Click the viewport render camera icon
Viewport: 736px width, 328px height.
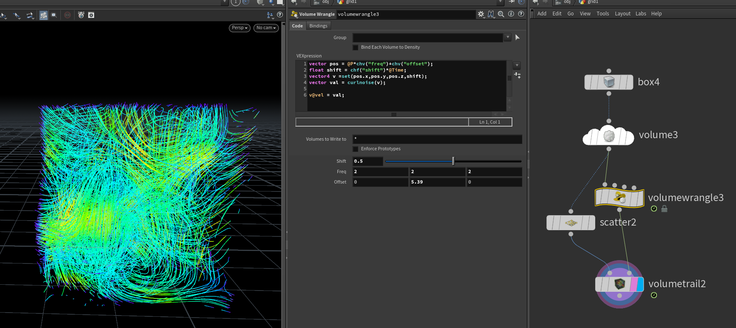[81, 15]
